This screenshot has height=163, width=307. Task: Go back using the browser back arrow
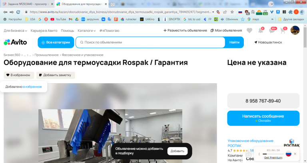pyautogui.click(x=5, y=12)
